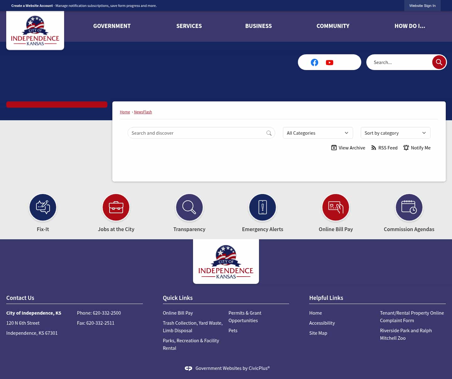Click Independence, KS 67301 text
The image size is (452, 379).
click(32, 333)
